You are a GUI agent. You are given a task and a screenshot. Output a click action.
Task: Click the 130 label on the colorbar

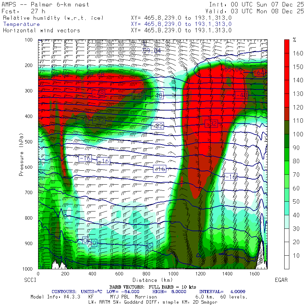pos(298,94)
